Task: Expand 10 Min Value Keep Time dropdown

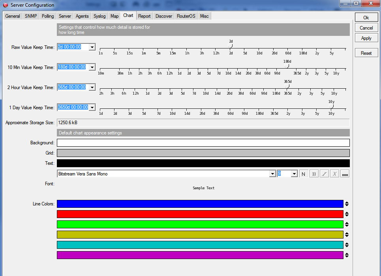Action: [92, 67]
